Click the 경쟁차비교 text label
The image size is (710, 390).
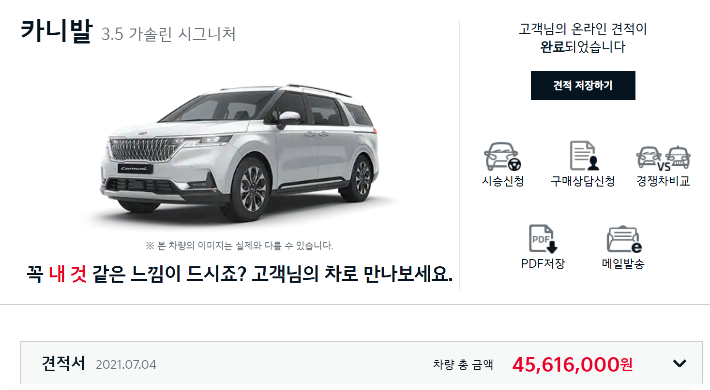pos(663,182)
